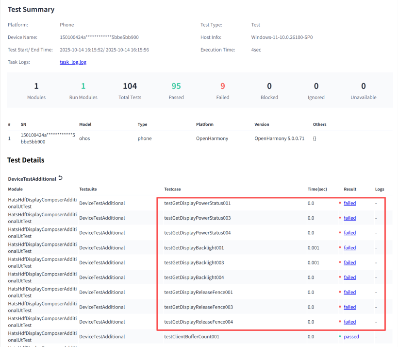The image size is (398, 347).
Task: Click the Result column header
Action: pos(350,189)
